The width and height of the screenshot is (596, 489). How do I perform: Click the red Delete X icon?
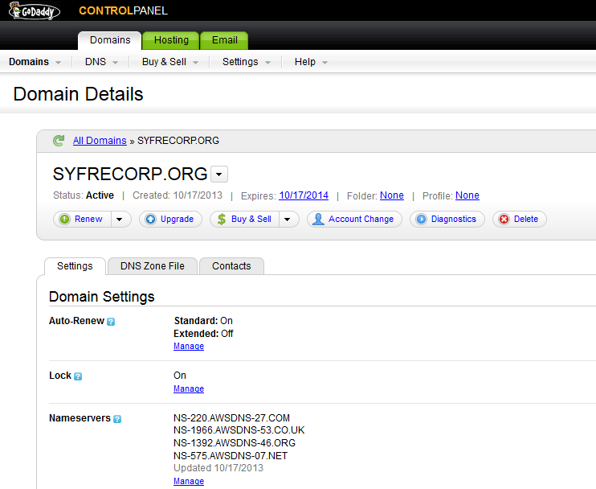504,220
